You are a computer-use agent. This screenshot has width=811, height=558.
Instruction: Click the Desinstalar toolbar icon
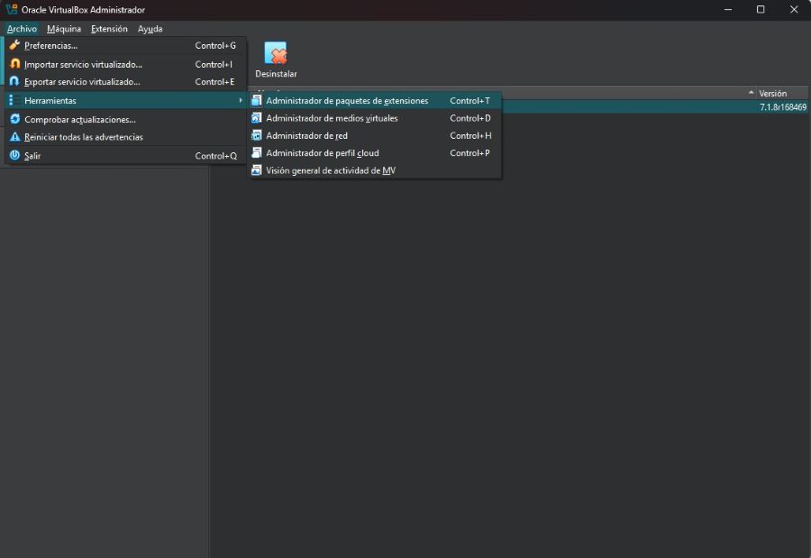[x=276, y=53]
